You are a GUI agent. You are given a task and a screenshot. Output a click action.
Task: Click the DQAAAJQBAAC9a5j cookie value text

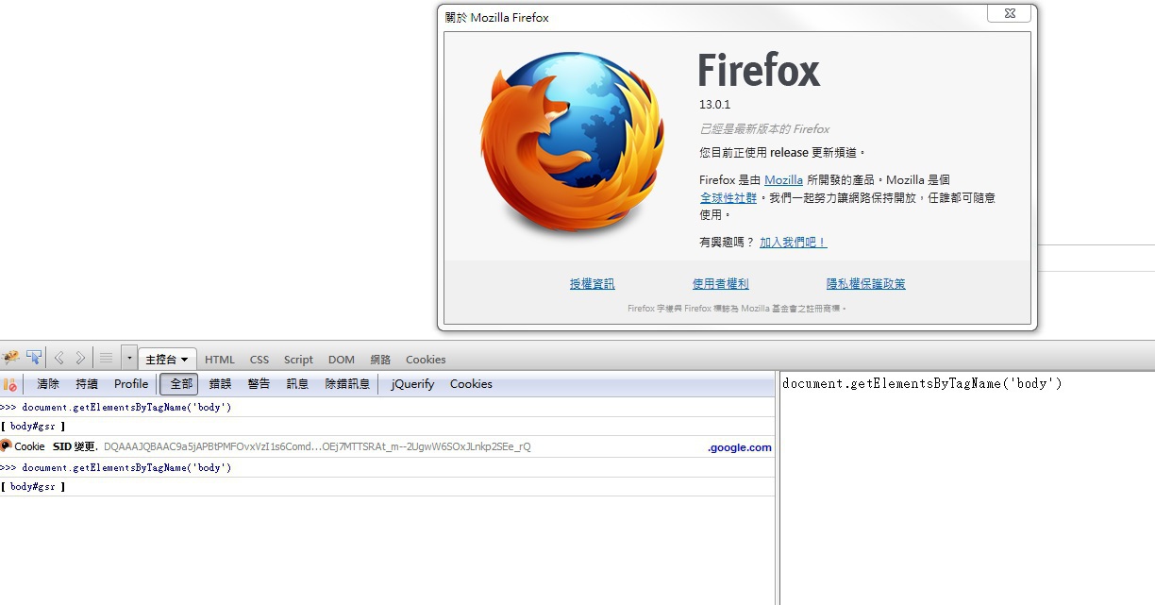coord(317,447)
